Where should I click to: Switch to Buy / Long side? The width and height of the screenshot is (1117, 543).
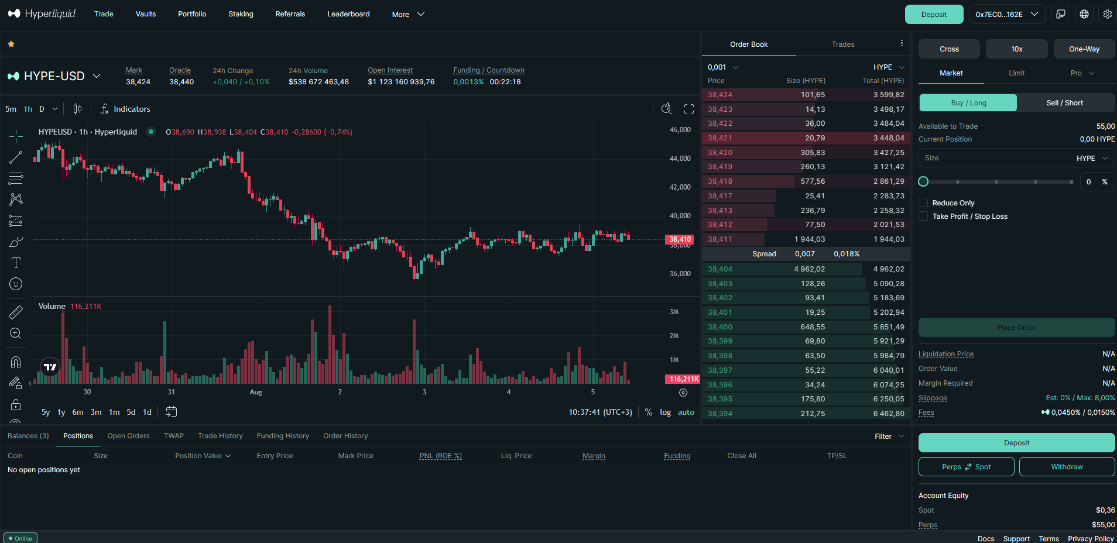[968, 102]
